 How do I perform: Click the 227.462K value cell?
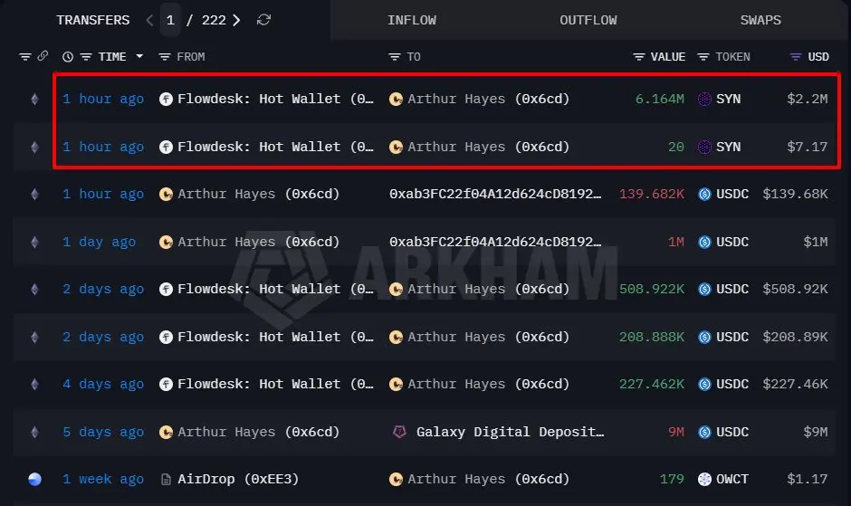[652, 384]
